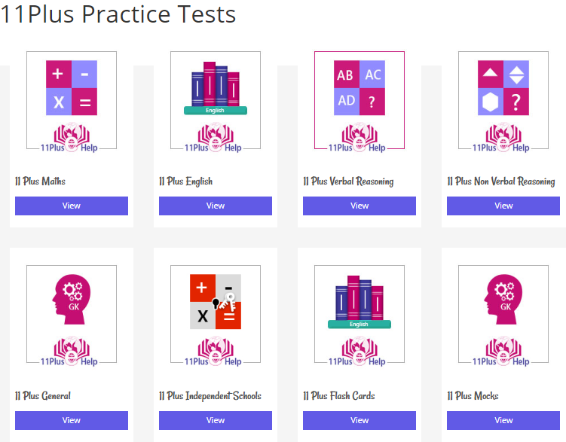
Task: View the 11 Plus Flash Cards
Action: point(359,420)
